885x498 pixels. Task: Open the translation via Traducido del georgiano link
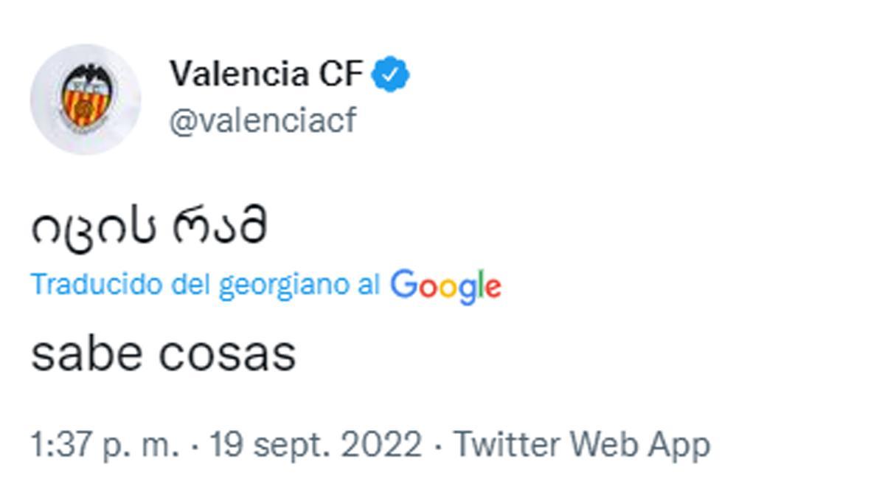point(206,285)
